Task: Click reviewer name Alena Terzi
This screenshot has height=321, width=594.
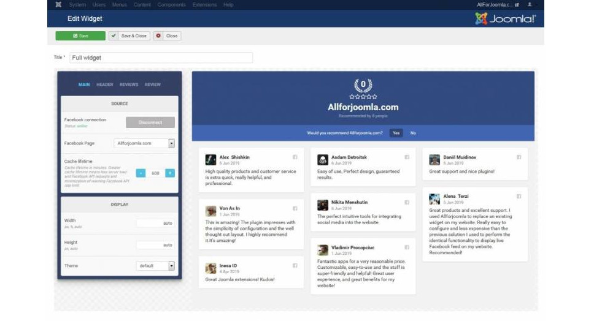Action: [x=456, y=196]
